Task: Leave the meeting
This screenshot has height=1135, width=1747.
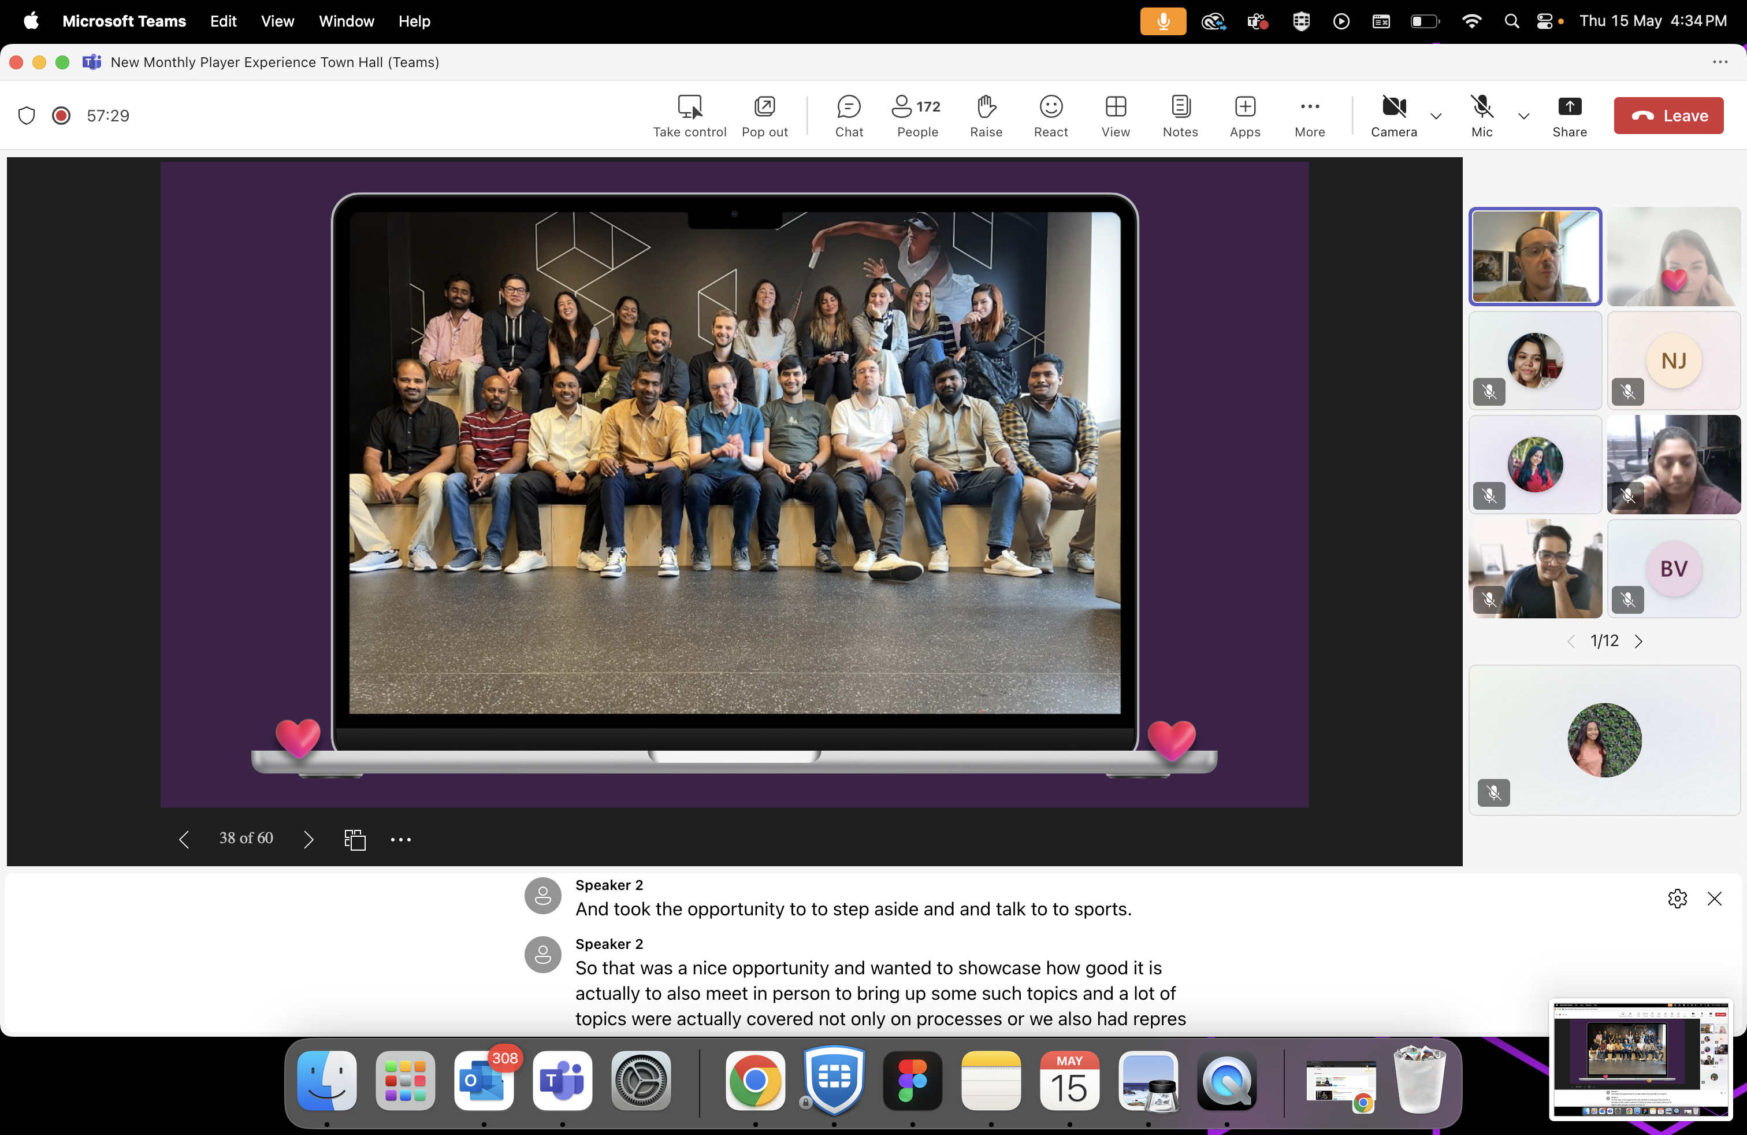Action: 1668,116
